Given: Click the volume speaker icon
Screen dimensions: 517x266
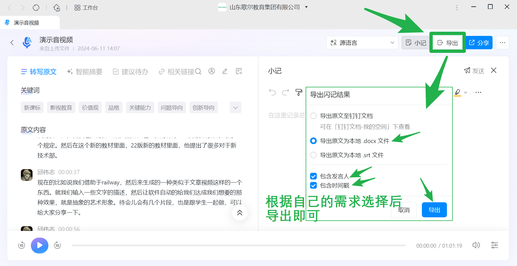Looking at the screenshot, I should (x=476, y=245).
